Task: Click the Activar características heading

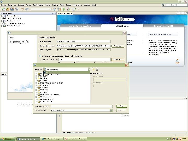Action: [161, 34]
